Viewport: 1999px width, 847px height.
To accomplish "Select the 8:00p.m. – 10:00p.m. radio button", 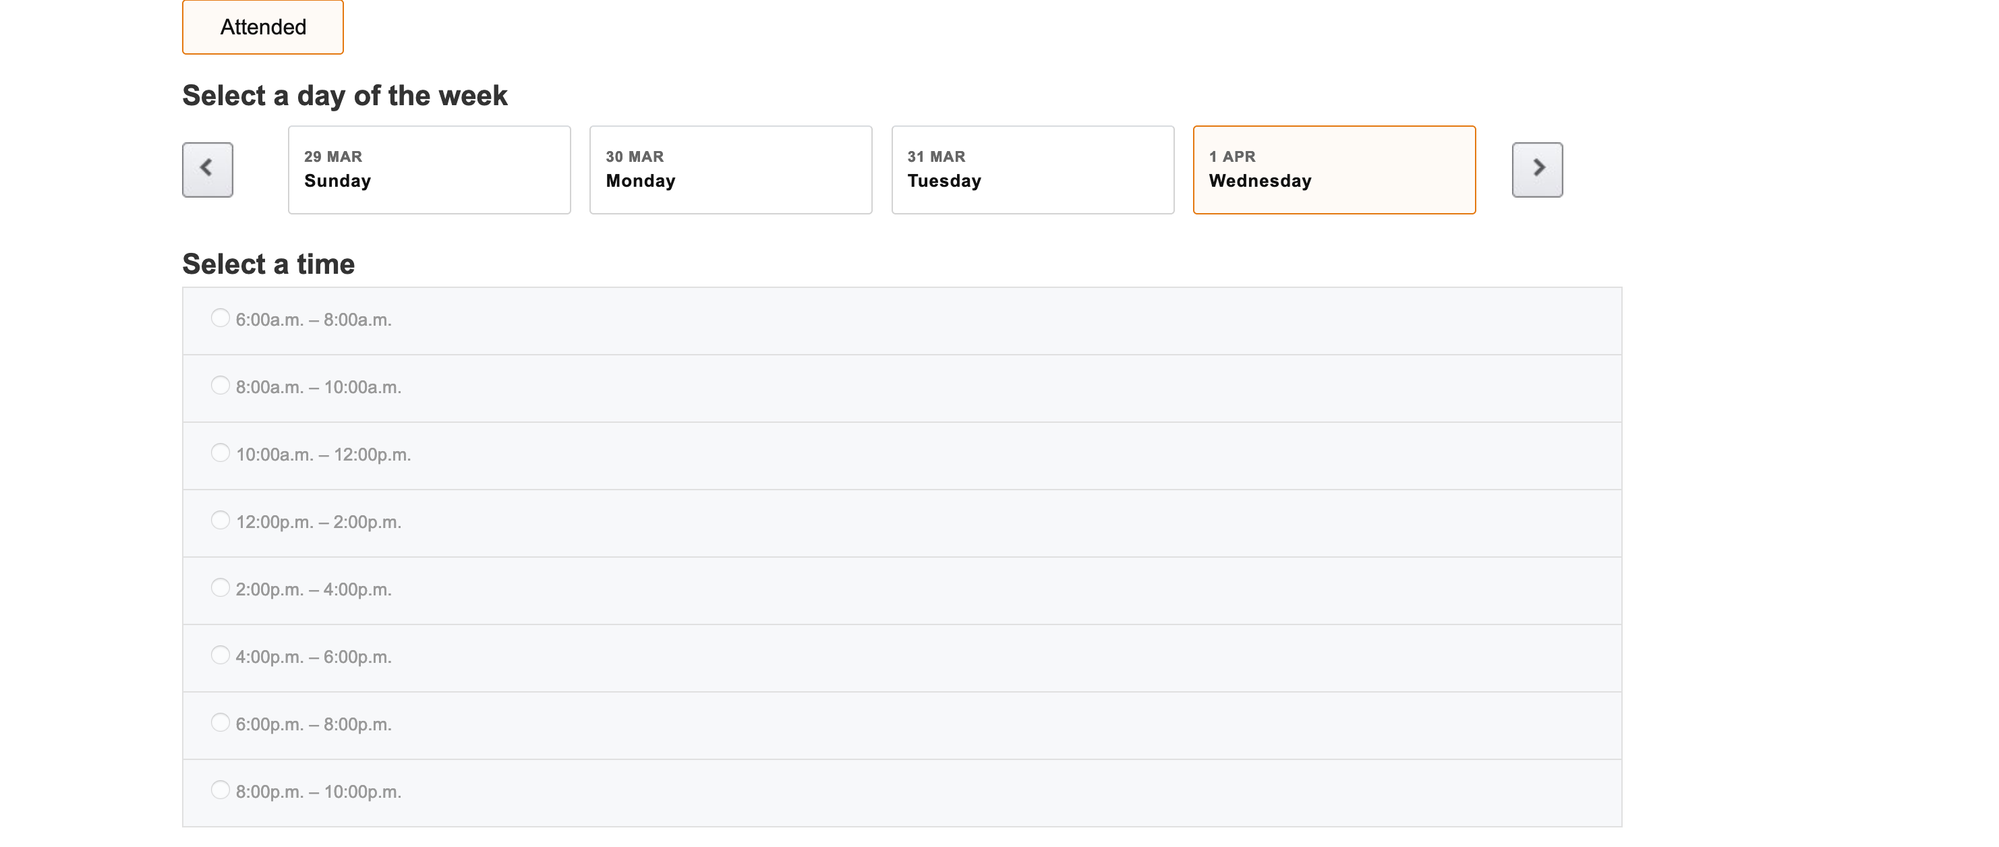I will 221,790.
